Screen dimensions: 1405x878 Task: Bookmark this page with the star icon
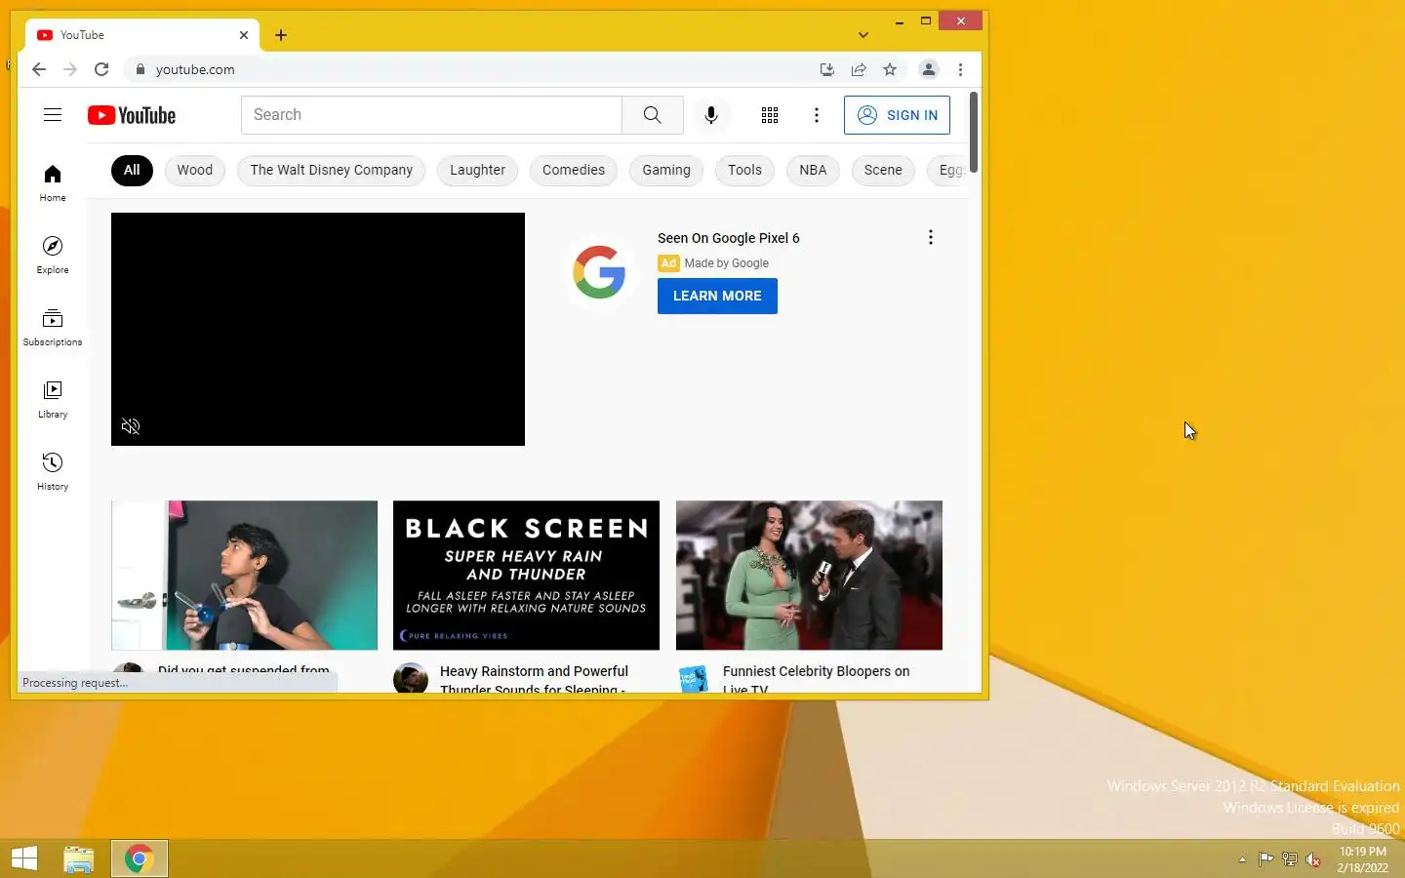point(890,69)
